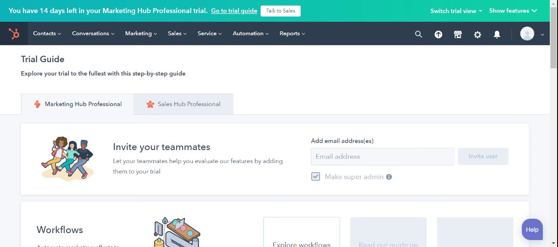
Task: Click the Invite your teammates heading
Action: [x=161, y=147]
